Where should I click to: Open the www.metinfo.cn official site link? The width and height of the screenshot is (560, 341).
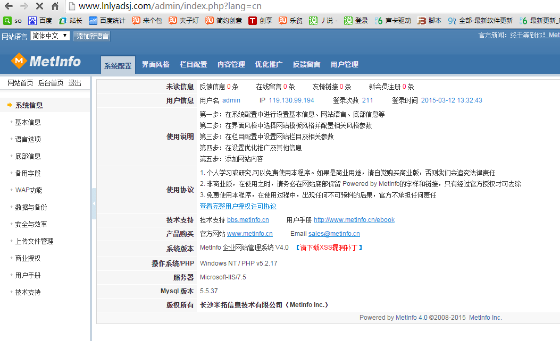(x=249, y=234)
